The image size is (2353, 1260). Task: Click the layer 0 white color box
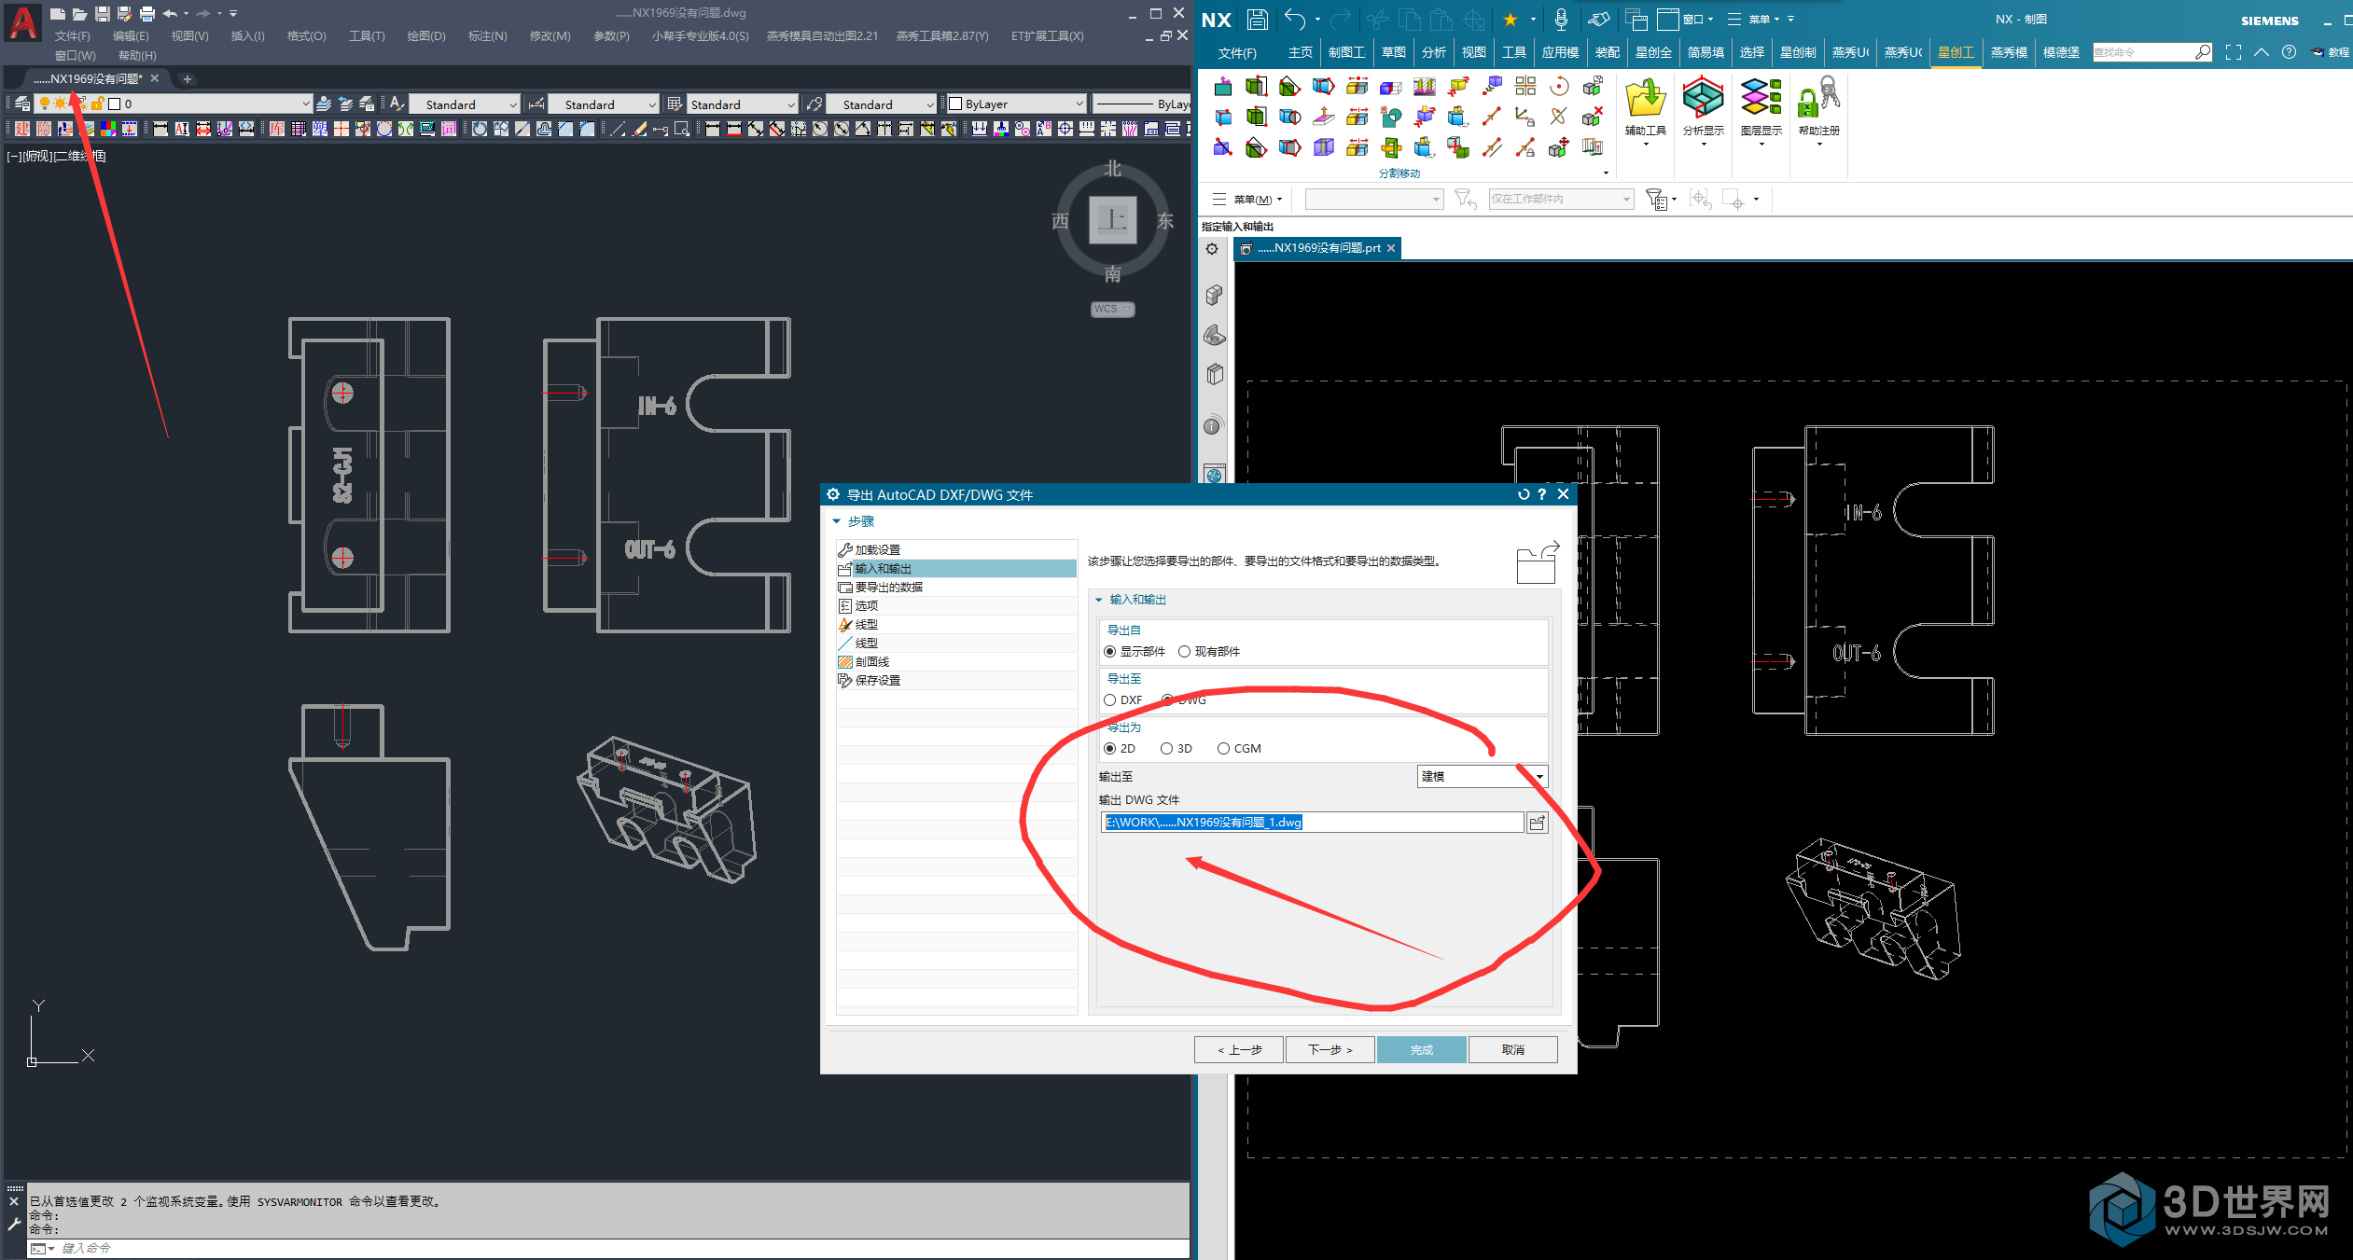[115, 104]
